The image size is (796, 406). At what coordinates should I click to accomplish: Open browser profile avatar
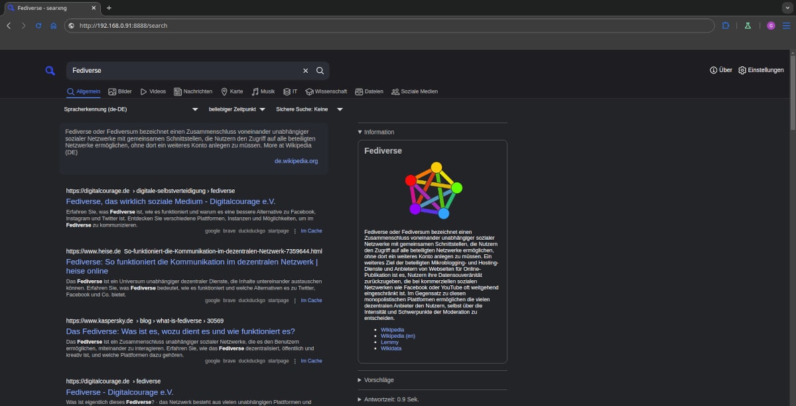(x=771, y=25)
